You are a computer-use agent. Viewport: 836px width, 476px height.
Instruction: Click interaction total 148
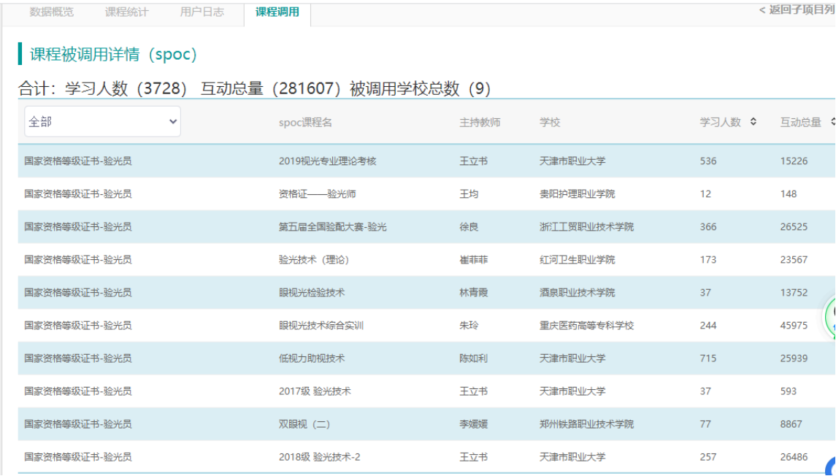tap(789, 194)
